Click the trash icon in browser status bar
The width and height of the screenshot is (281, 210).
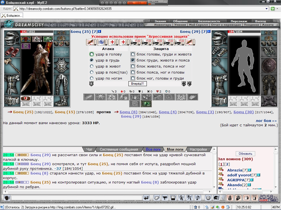pos(196,207)
